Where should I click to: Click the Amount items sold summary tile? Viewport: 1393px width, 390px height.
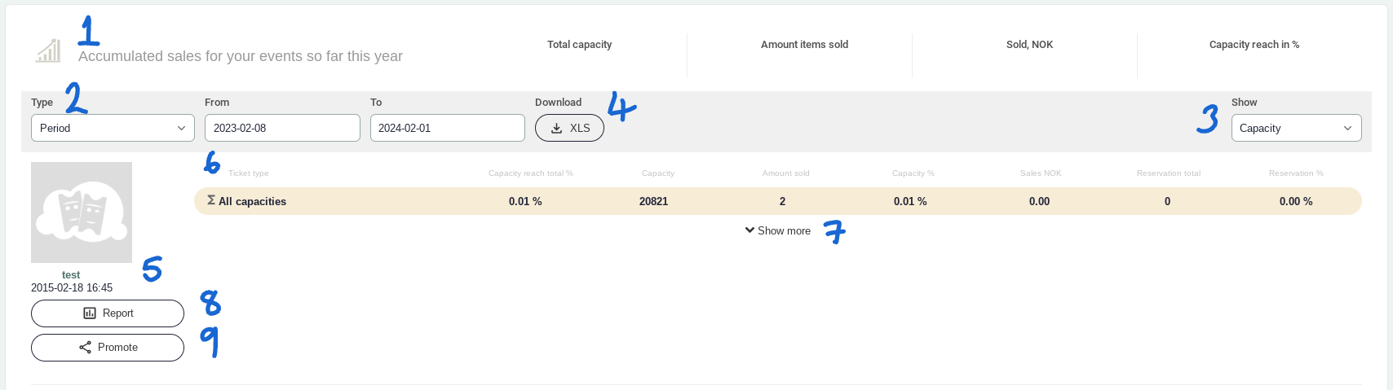click(804, 45)
